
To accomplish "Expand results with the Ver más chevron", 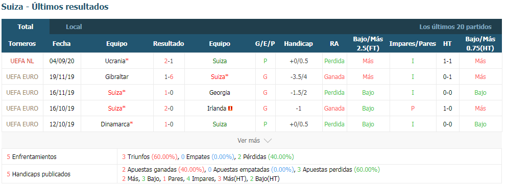I will click(x=268, y=141).
